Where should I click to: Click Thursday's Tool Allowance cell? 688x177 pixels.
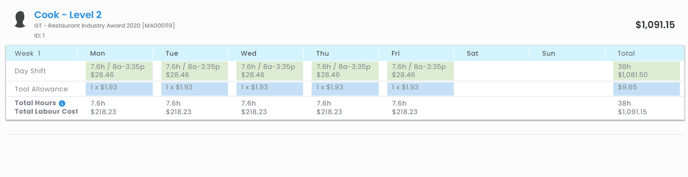[345, 89]
